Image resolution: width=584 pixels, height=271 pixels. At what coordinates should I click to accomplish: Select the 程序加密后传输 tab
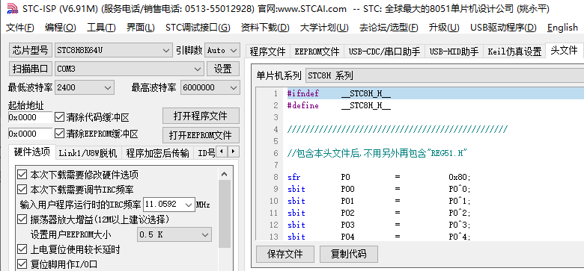[157, 153]
